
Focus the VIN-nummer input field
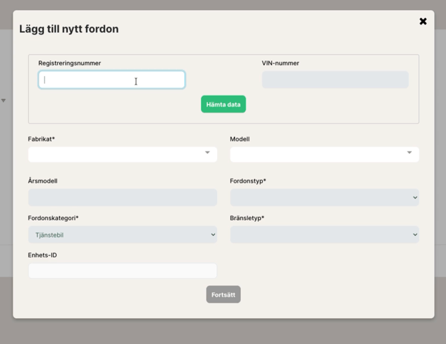[x=335, y=80]
